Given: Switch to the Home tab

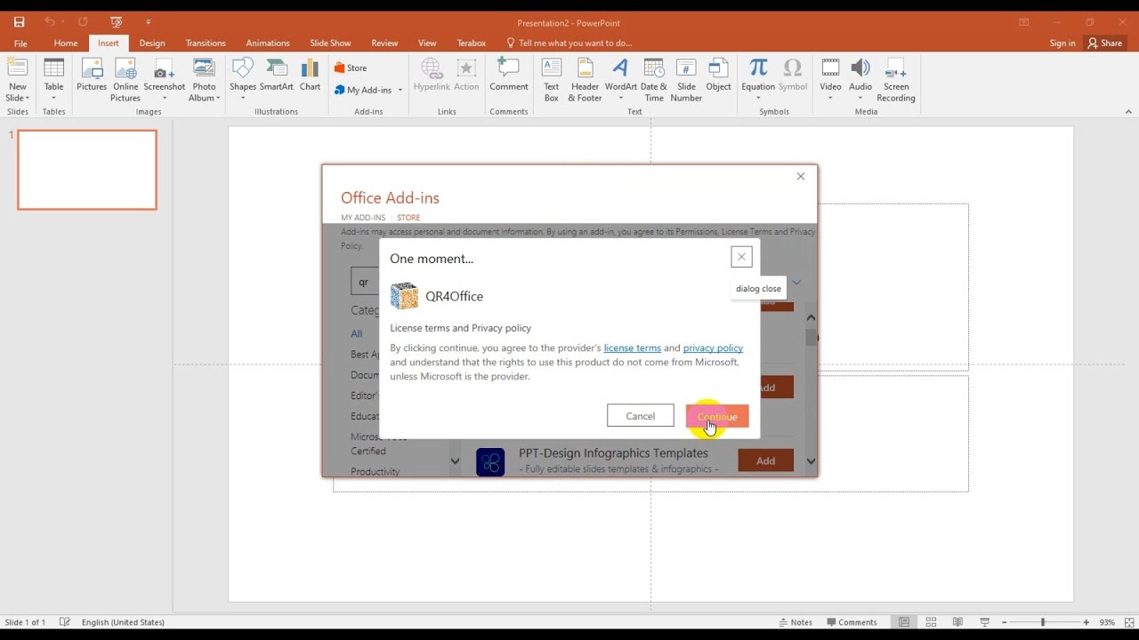Looking at the screenshot, I should tap(65, 43).
